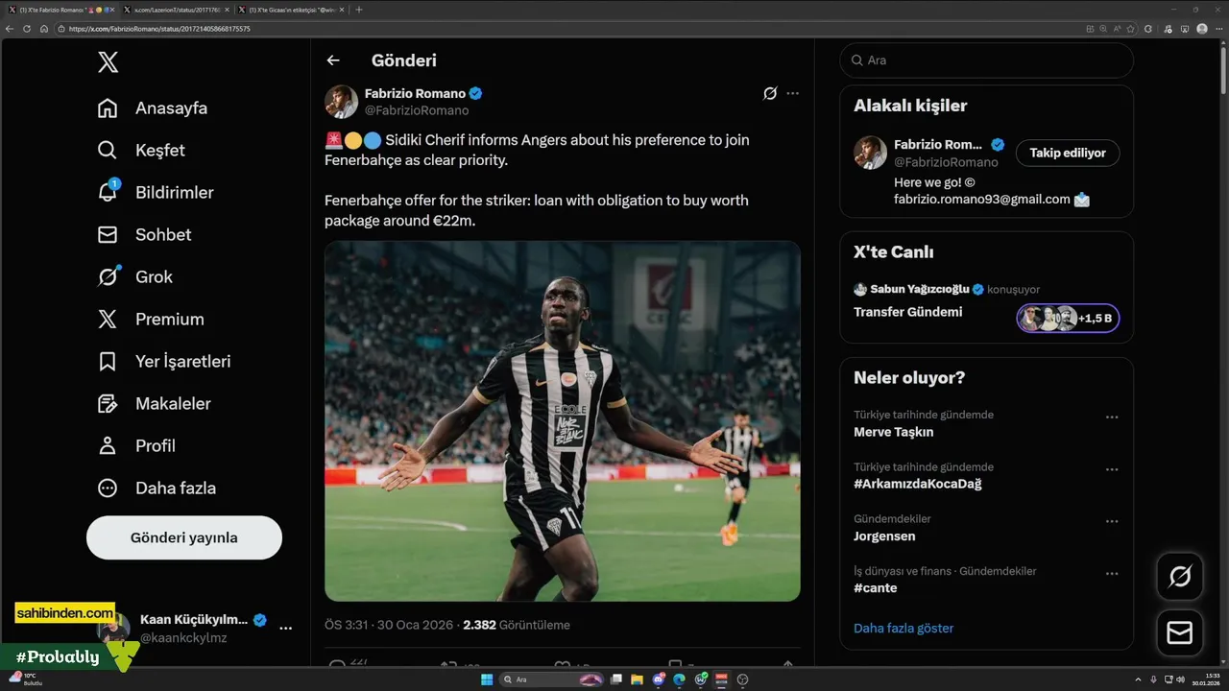The width and height of the screenshot is (1229, 691).
Task: Open Grok from the left sidebar
Action: [x=135, y=277]
